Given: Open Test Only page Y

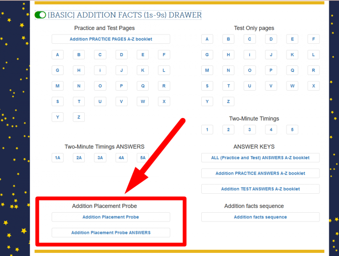Looking at the screenshot, I should tap(207, 101).
